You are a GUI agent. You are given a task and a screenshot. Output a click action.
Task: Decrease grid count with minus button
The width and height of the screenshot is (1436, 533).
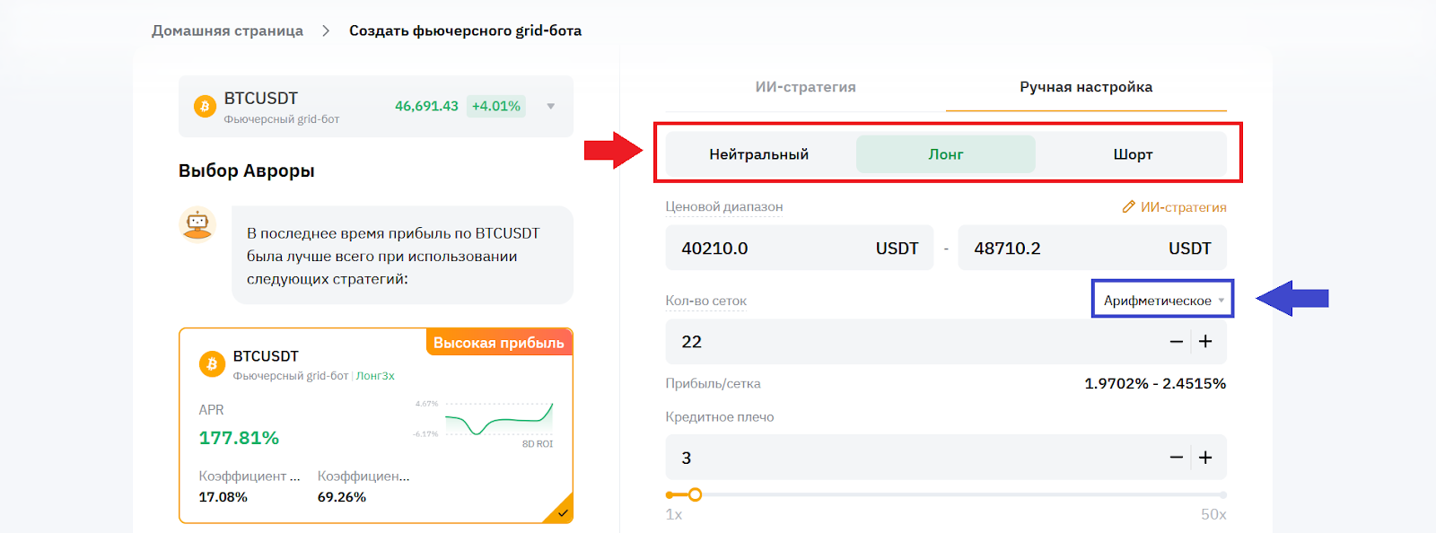(x=1176, y=342)
